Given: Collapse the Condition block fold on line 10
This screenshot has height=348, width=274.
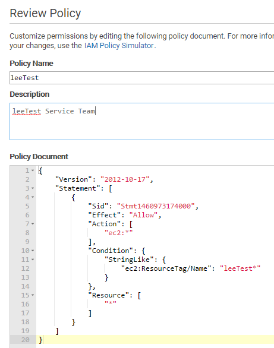Looking at the screenshot, I should click(x=33, y=251).
